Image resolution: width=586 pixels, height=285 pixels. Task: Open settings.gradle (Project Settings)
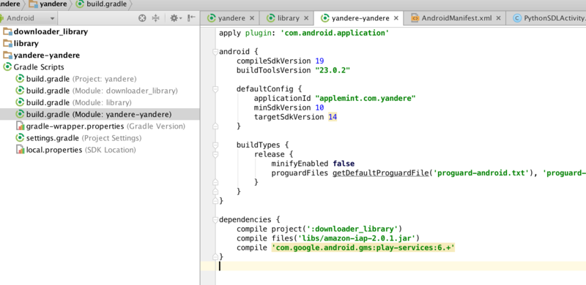79,138
